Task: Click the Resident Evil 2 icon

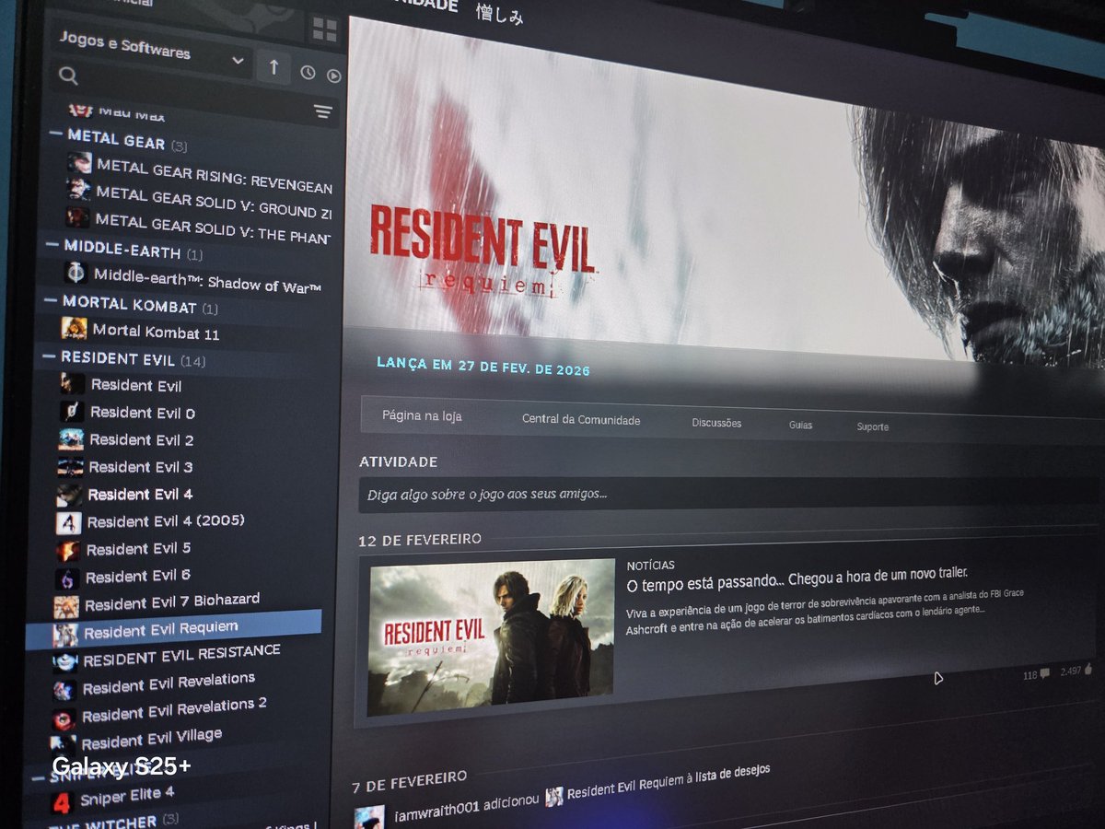Action: click(71, 438)
